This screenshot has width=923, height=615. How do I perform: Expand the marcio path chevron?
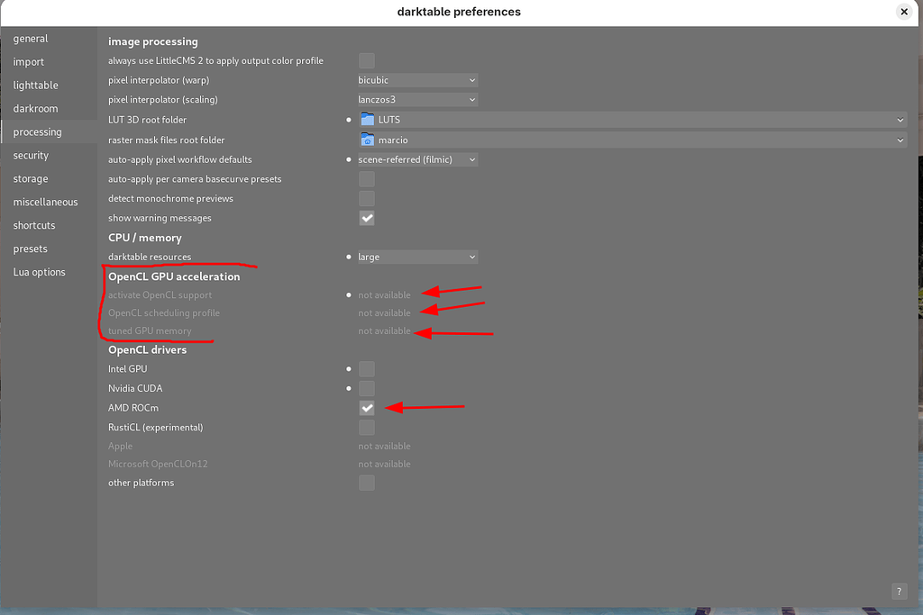click(x=900, y=140)
